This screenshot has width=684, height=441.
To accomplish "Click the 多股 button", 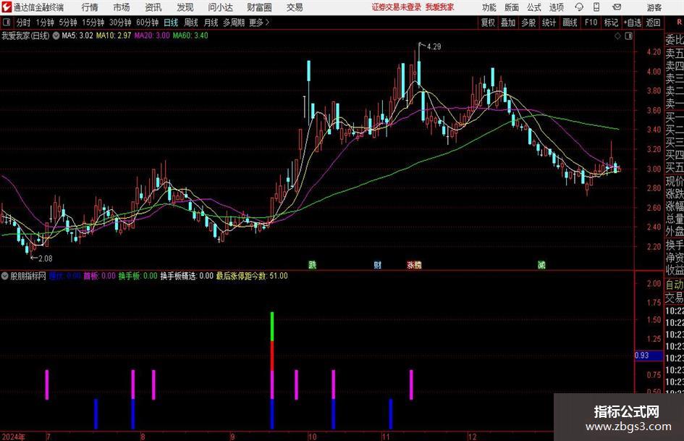I will click(x=528, y=22).
